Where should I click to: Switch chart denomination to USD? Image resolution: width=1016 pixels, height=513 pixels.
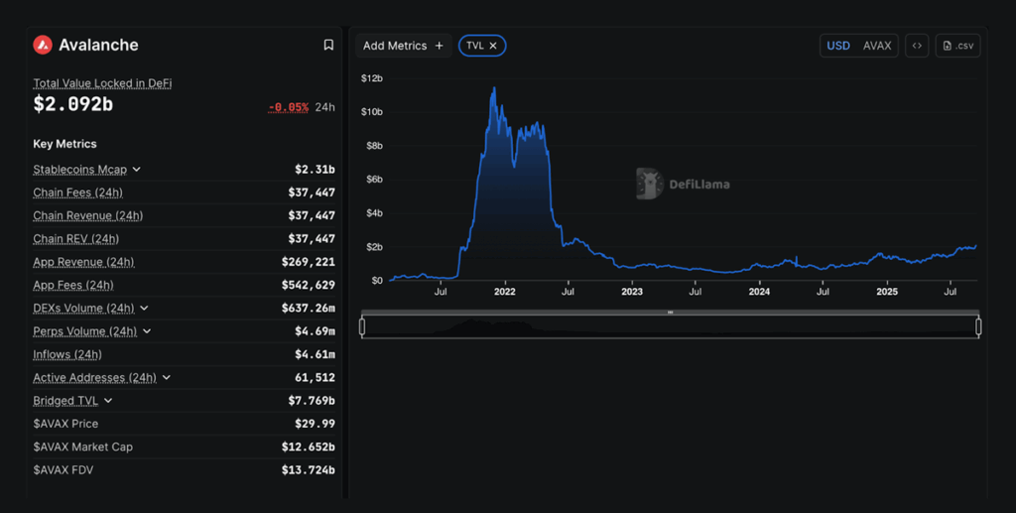point(838,46)
